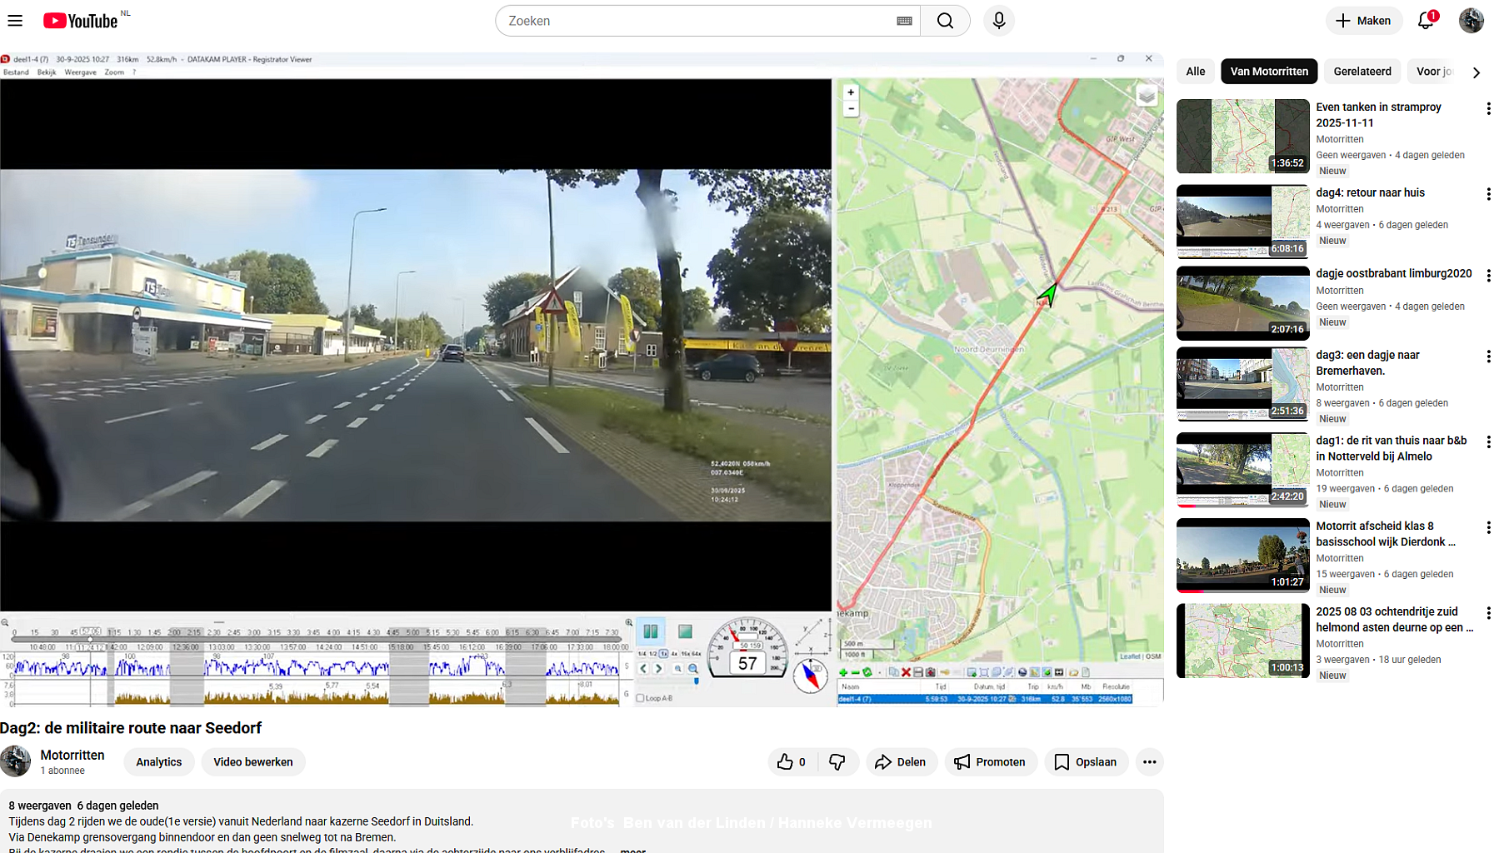Open options for 'dagje oostbrabant limburg2020'
The image size is (1504, 853).
(x=1488, y=275)
